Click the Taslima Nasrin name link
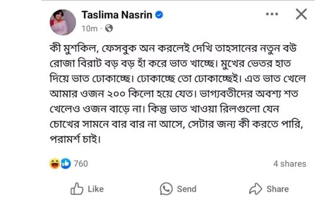 pyautogui.click(x=117, y=15)
